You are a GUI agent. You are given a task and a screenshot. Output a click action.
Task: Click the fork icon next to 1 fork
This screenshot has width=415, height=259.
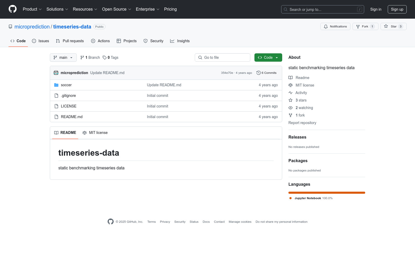point(290,115)
